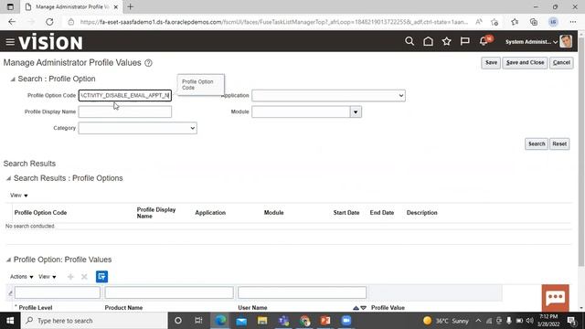Viewport: 585px width, 329px height.
Task: Open browser settings ellipsis menu
Action: 573,22
